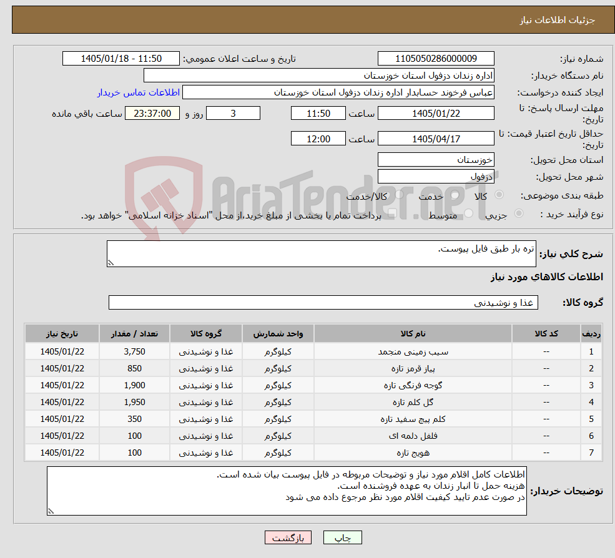Click quantity cell 1,900
615x558 pixels.
pyautogui.click(x=134, y=386)
